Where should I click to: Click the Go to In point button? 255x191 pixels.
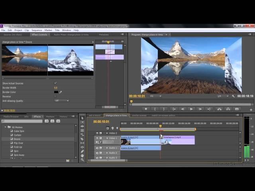174,109
